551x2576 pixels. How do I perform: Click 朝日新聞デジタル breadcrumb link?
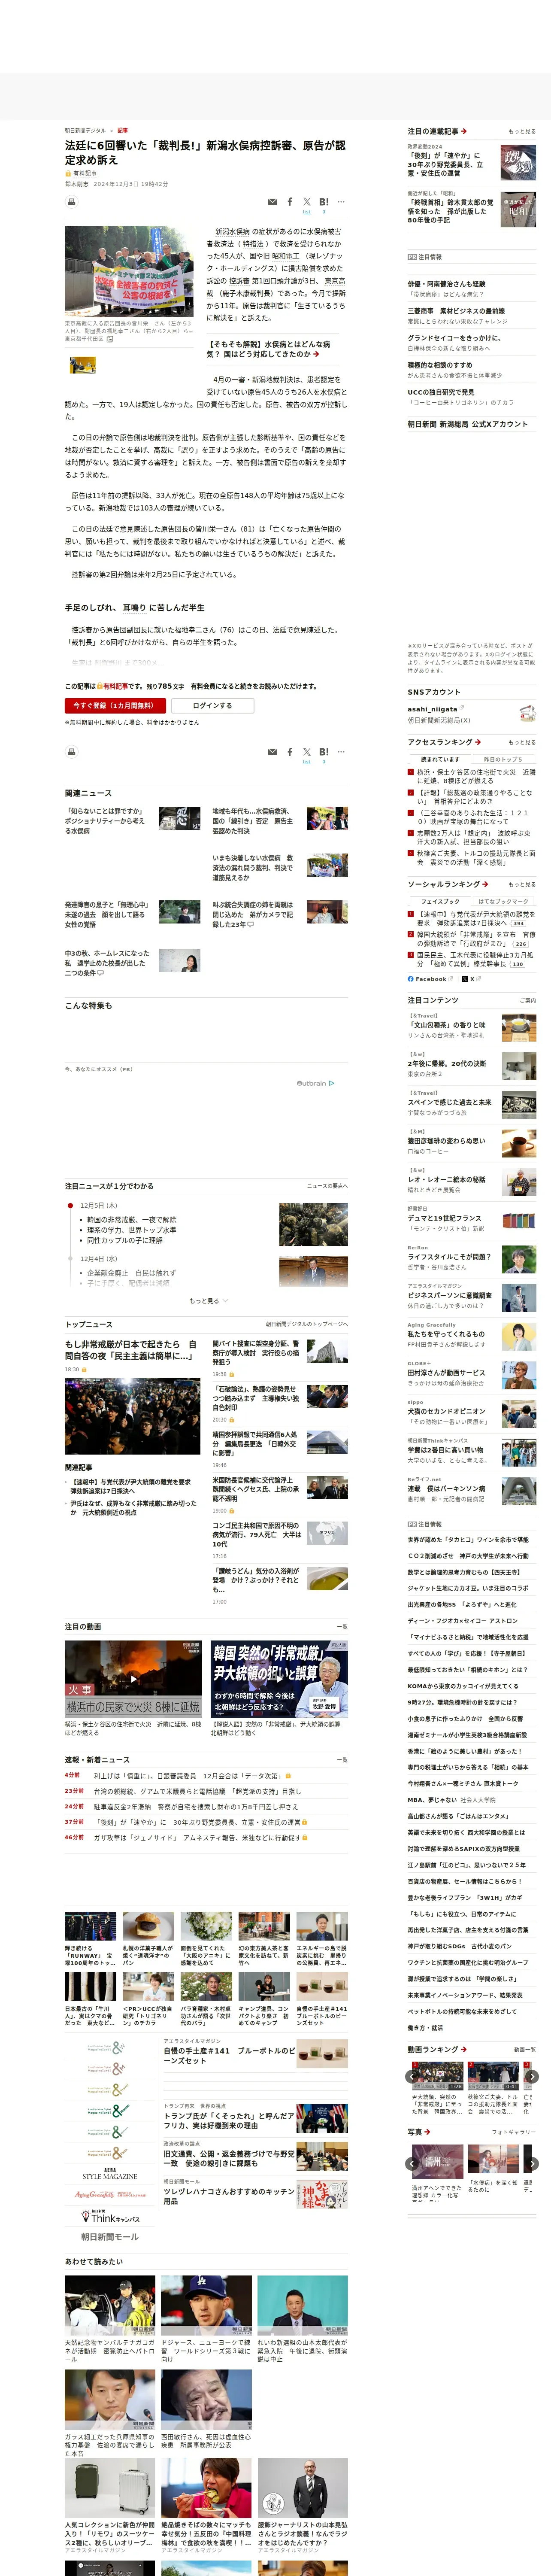(x=85, y=130)
